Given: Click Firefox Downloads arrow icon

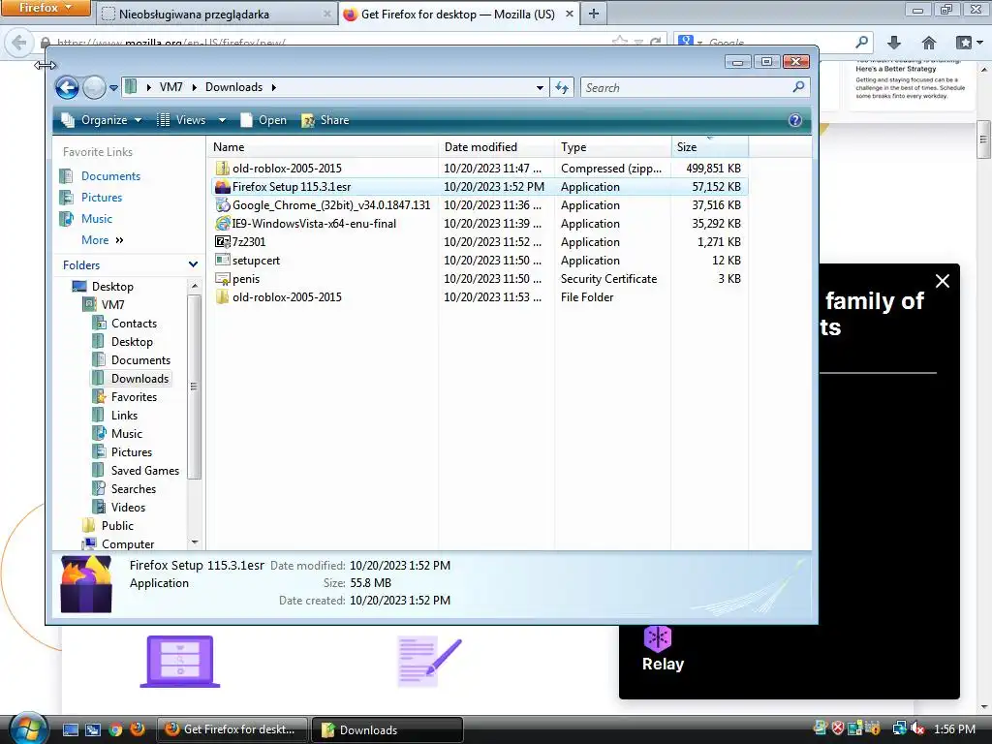Looking at the screenshot, I should point(894,43).
